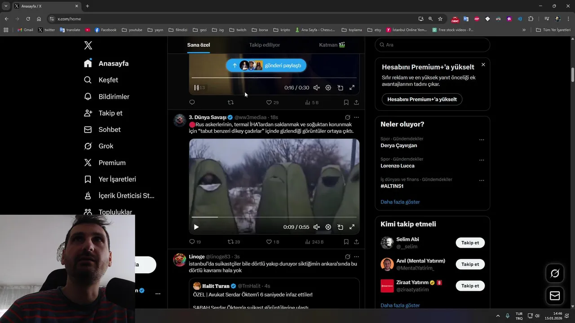Open settings gear on 0:16 video

[328, 88]
